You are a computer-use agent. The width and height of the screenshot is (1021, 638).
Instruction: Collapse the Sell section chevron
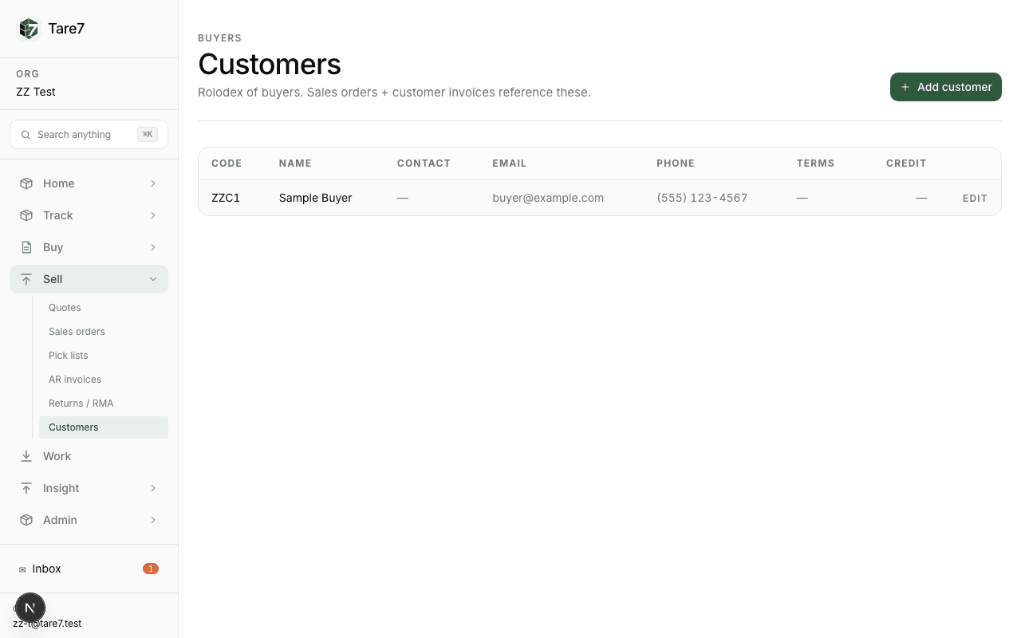153,279
